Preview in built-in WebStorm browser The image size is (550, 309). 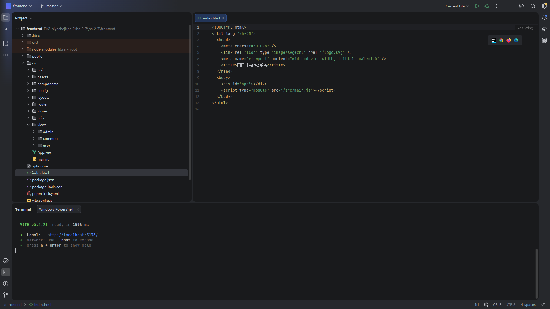pyautogui.click(x=494, y=40)
